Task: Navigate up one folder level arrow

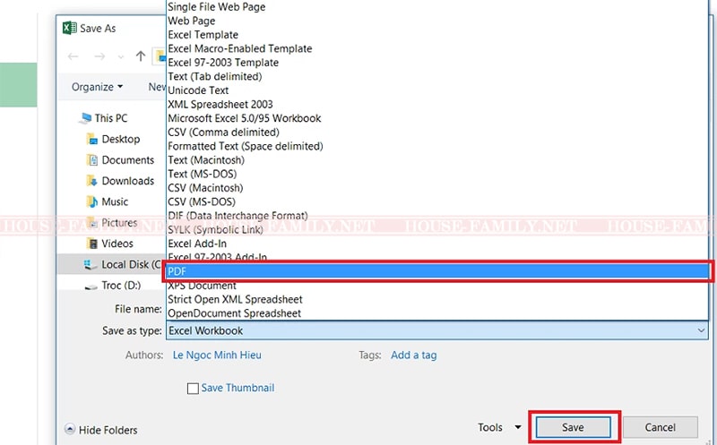Action: pos(141,56)
